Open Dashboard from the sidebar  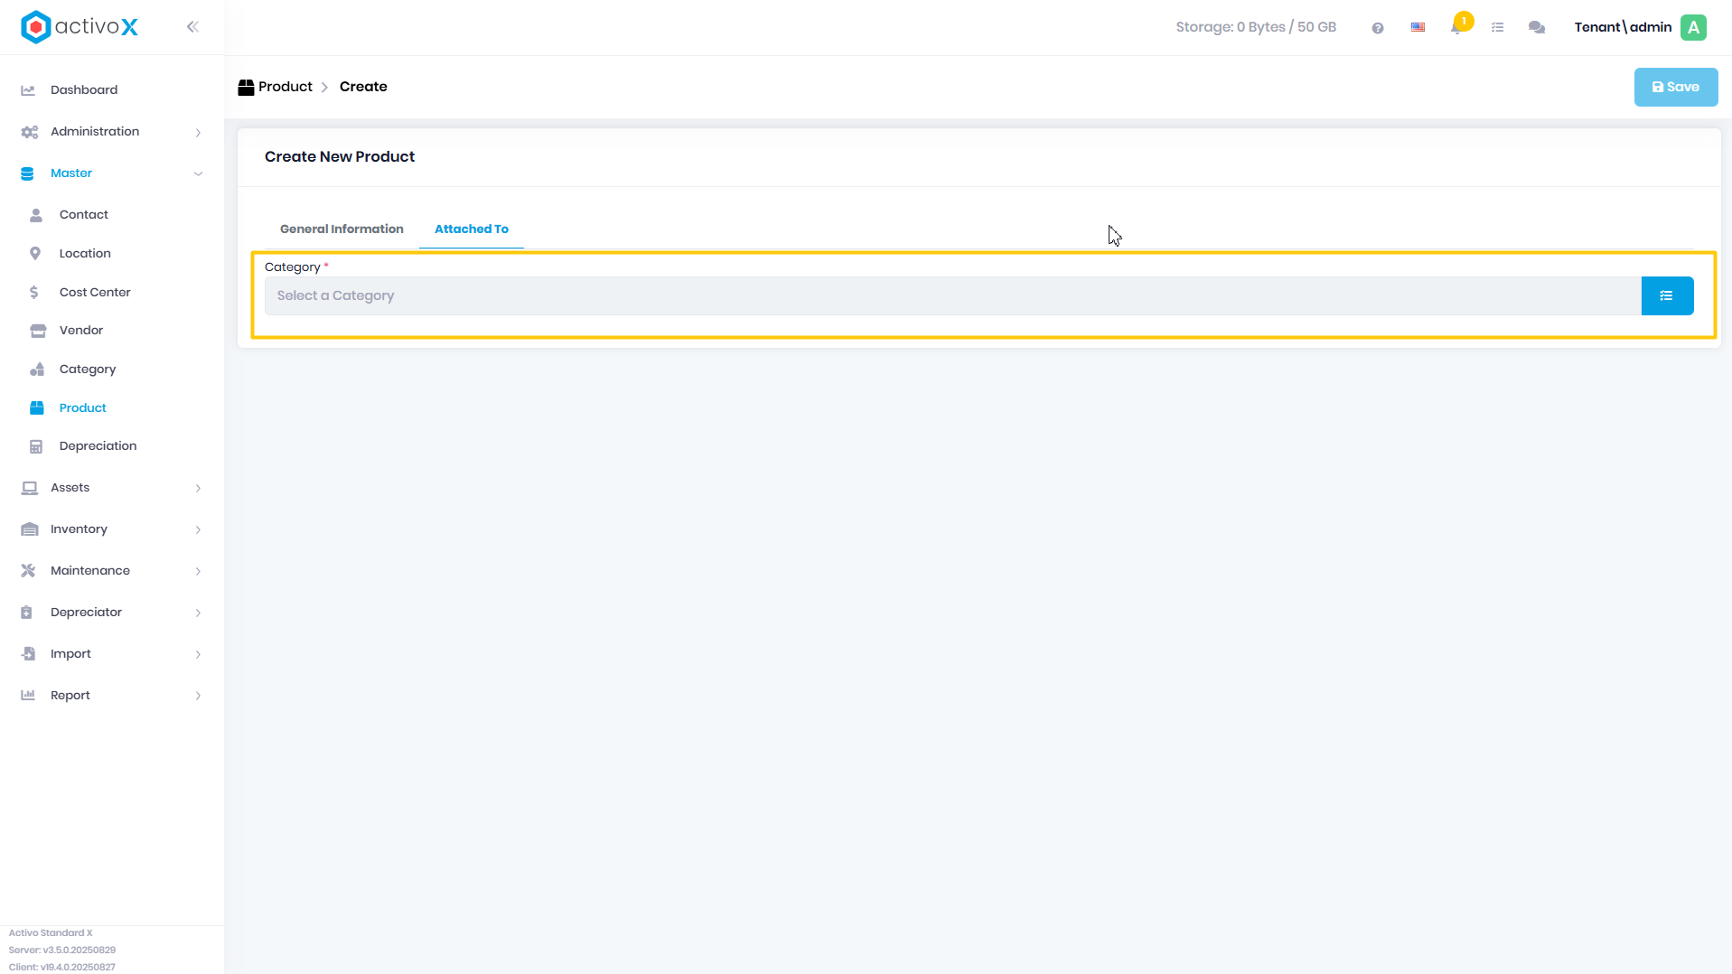(84, 90)
